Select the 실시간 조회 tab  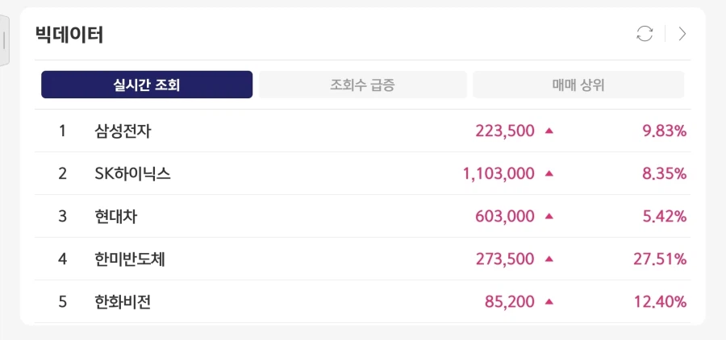click(x=147, y=85)
